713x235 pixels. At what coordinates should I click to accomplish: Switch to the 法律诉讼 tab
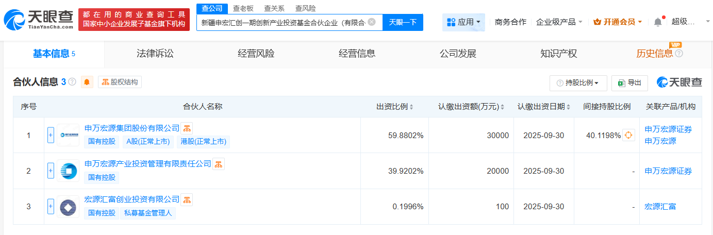[155, 54]
